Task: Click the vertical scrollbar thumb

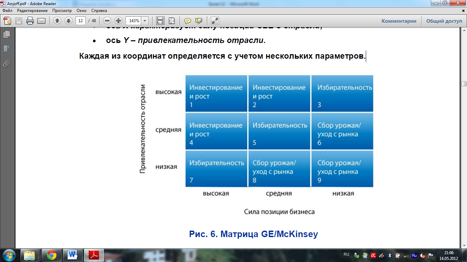Action: [x=464, y=84]
